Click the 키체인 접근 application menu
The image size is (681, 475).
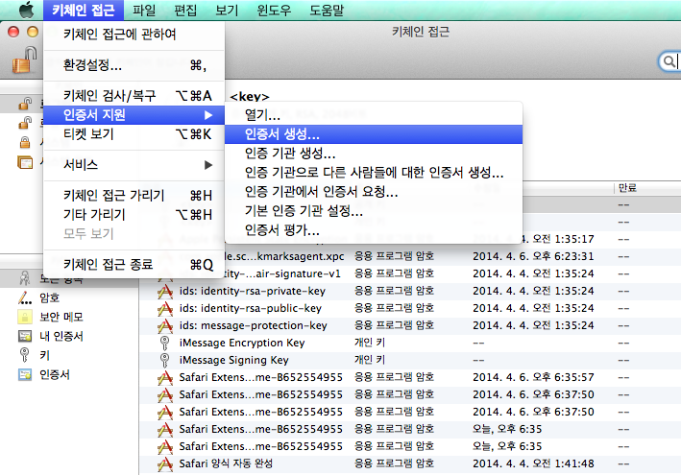pos(84,10)
